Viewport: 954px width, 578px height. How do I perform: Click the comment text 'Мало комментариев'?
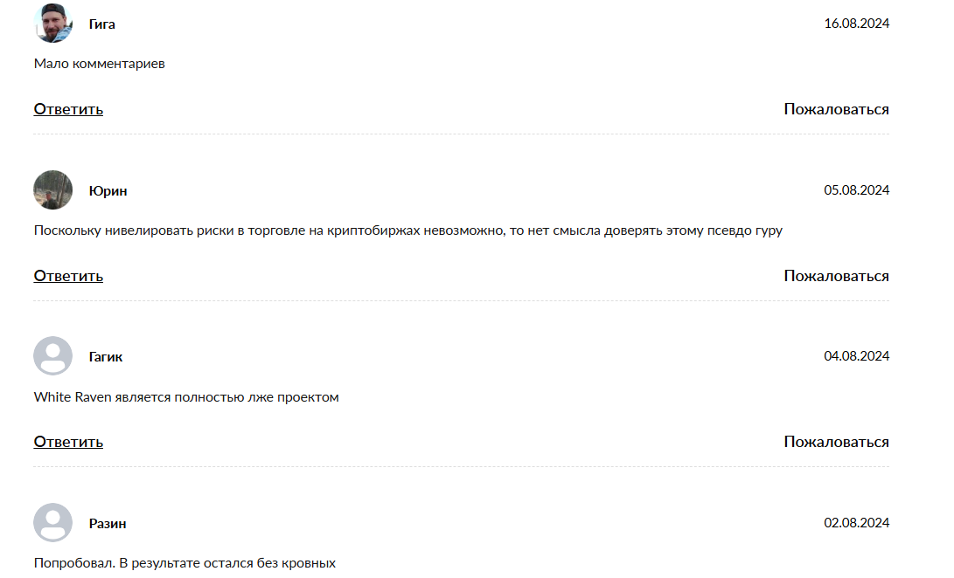(x=99, y=64)
